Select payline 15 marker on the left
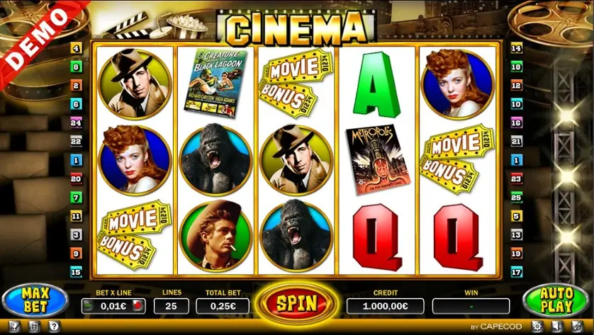The height and width of the screenshot is (335, 594). 76,272
